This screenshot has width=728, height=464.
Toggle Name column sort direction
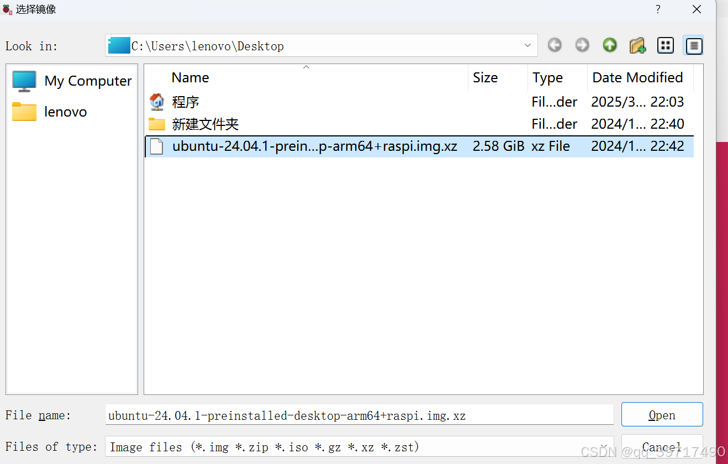point(190,77)
